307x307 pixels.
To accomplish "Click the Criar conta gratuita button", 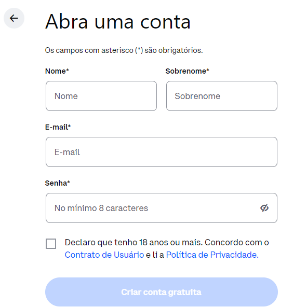I will pos(162,292).
